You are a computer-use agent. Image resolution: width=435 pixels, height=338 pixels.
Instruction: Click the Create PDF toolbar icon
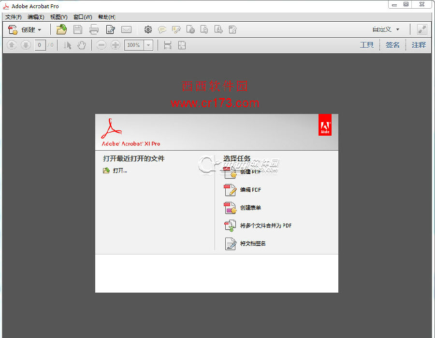click(13, 29)
